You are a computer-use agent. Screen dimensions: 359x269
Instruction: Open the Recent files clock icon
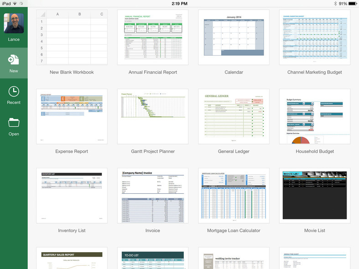coord(14,92)
